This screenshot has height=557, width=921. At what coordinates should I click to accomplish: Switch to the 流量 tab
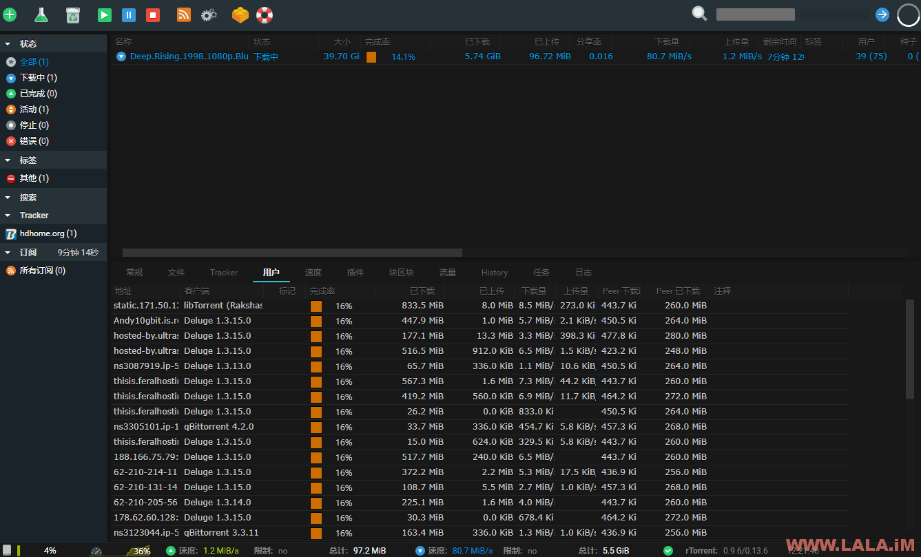(x=448, y=273)
